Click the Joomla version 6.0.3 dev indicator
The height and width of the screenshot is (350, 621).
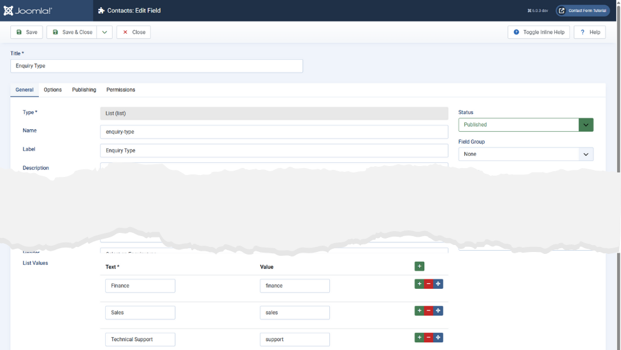point(538,11)
